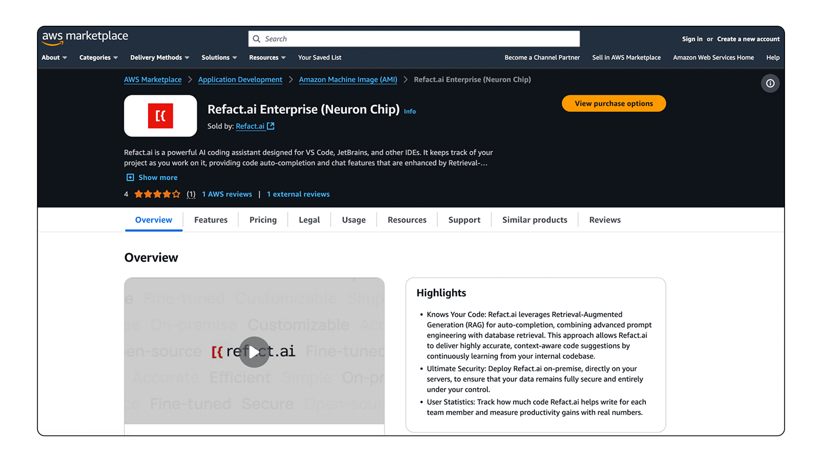Click the Info link beside product title
Image resolution: width=822 pixels, height=462 pixels.
point(410,112)
